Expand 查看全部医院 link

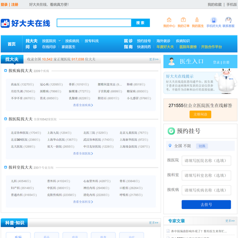coord(83,154)
